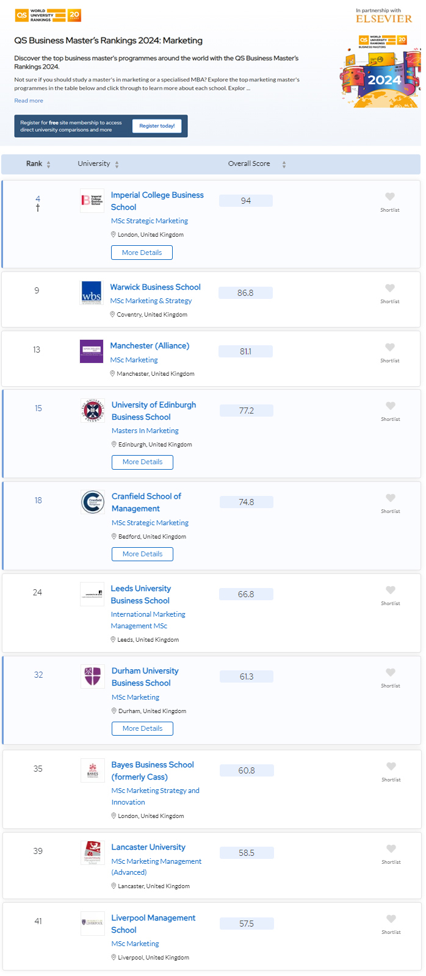426x976 pixels.
Task: Click Register today! button
Action: pyautogui.click(x=157, y=126)
